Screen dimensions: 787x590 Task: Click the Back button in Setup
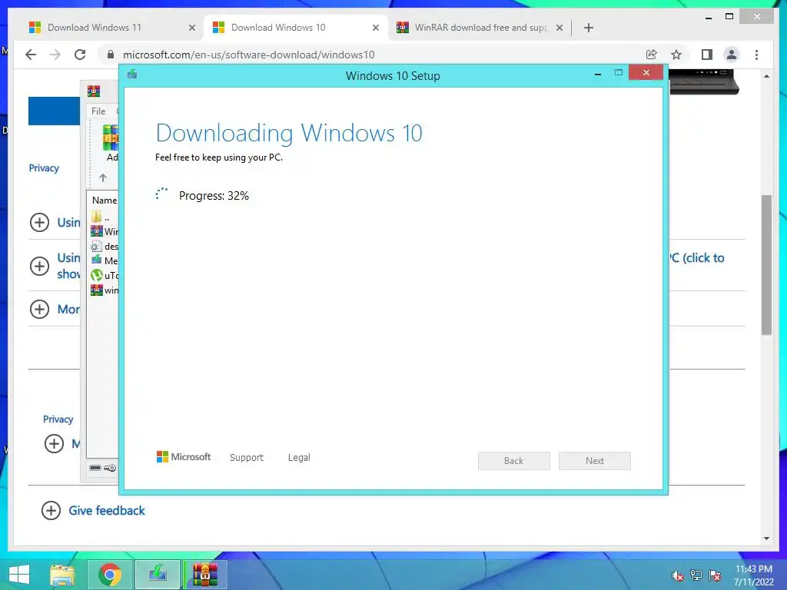[514, 461]
